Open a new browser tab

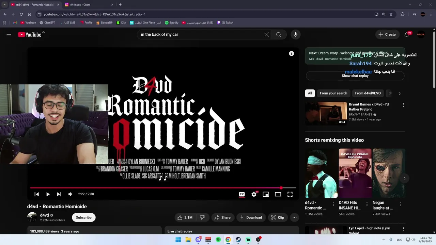pyautogui.click(x=120, y=5)
